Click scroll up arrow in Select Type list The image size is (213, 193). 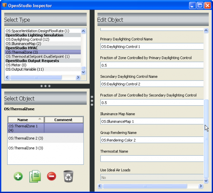[83, 31]
